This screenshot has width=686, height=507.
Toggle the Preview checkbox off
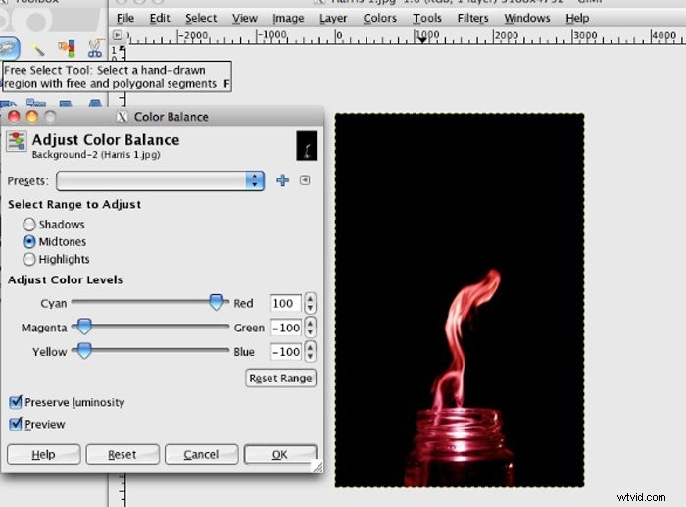(16, 424)
